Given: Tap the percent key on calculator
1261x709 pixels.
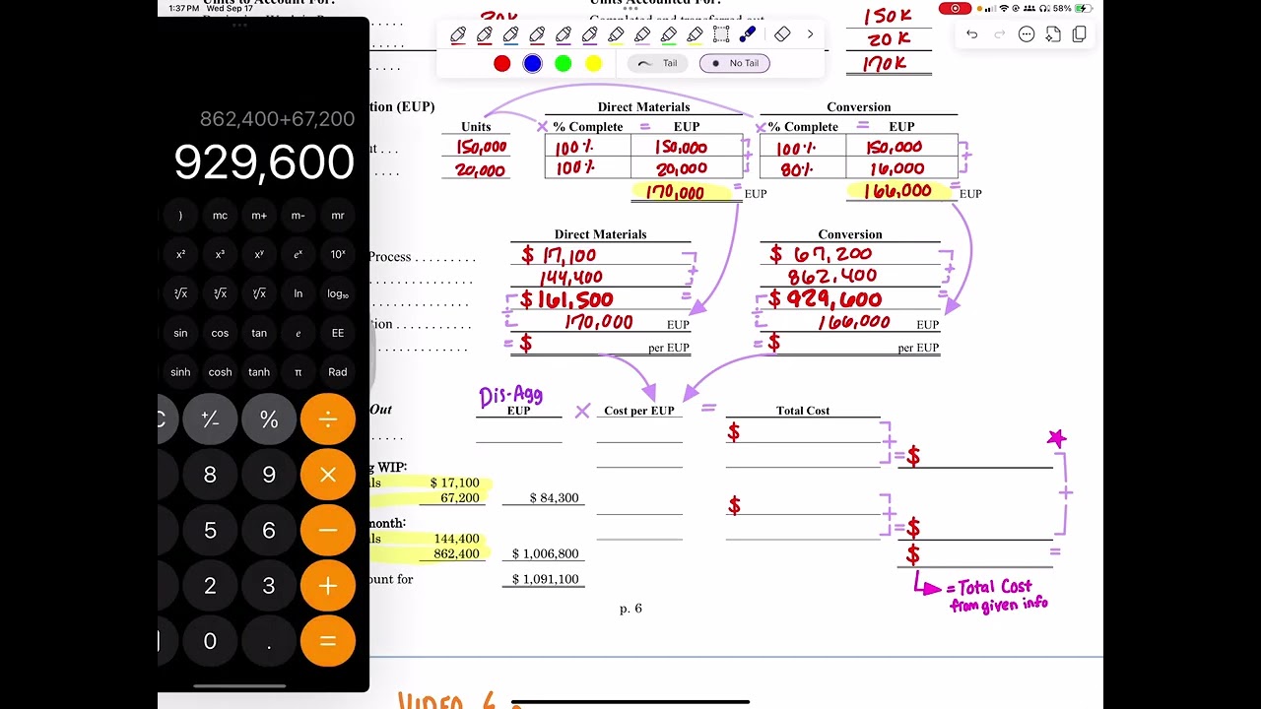Looking at the screenshot, I should pyautogui.click(x=269, y=420).
